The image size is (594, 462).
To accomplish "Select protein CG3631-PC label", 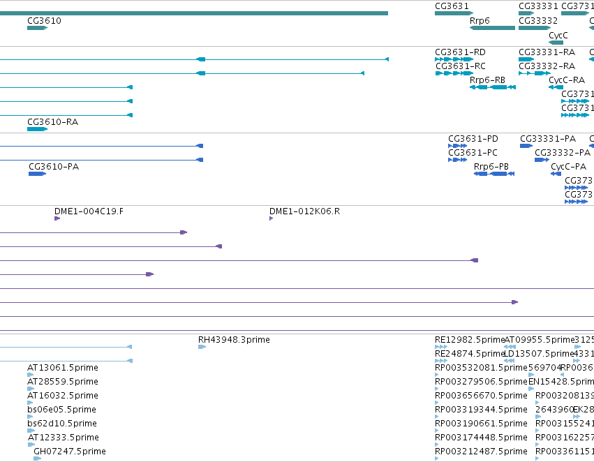I will (x=473, y=153).
